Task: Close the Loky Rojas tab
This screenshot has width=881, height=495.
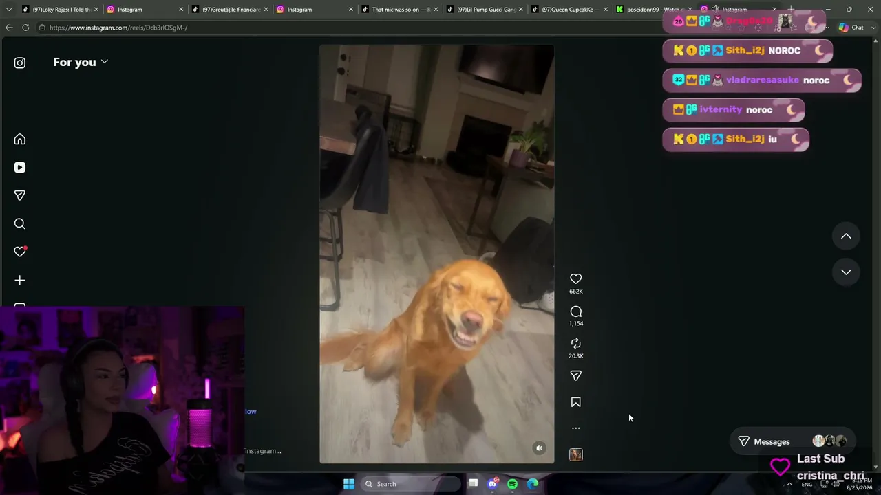Action: click(x=96, y=10)
